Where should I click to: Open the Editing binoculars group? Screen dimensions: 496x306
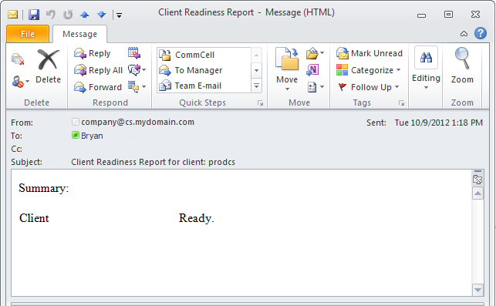(426, 68)
